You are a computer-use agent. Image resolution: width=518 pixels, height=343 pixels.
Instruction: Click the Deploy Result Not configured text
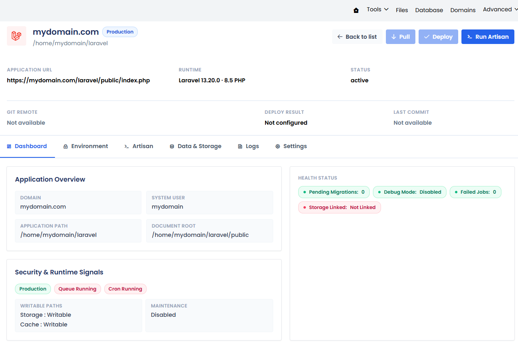click(x=286, y=123)
